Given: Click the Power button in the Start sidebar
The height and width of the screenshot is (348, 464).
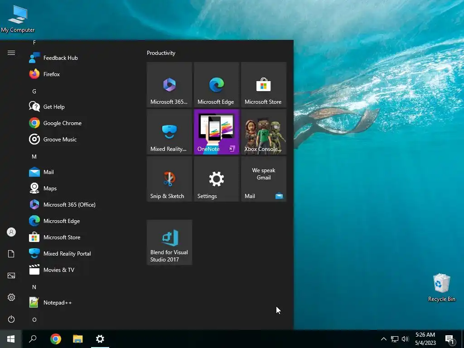Looking at the screenshot, I should (x=11, y=319).
